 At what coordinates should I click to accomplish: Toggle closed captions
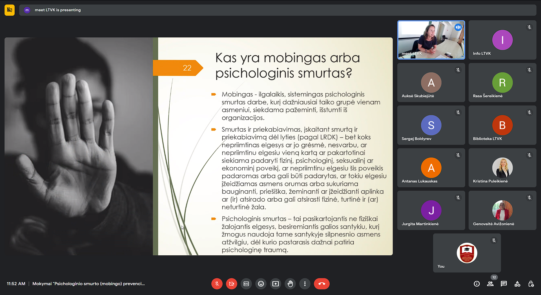246,284
